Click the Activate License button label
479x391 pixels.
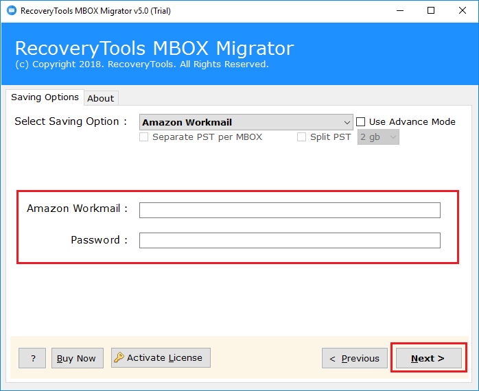[x=164, y=357]
